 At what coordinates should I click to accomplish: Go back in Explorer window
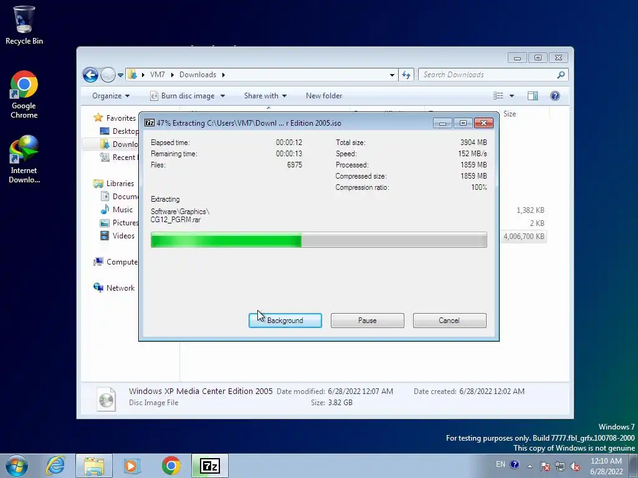point(90,75)
